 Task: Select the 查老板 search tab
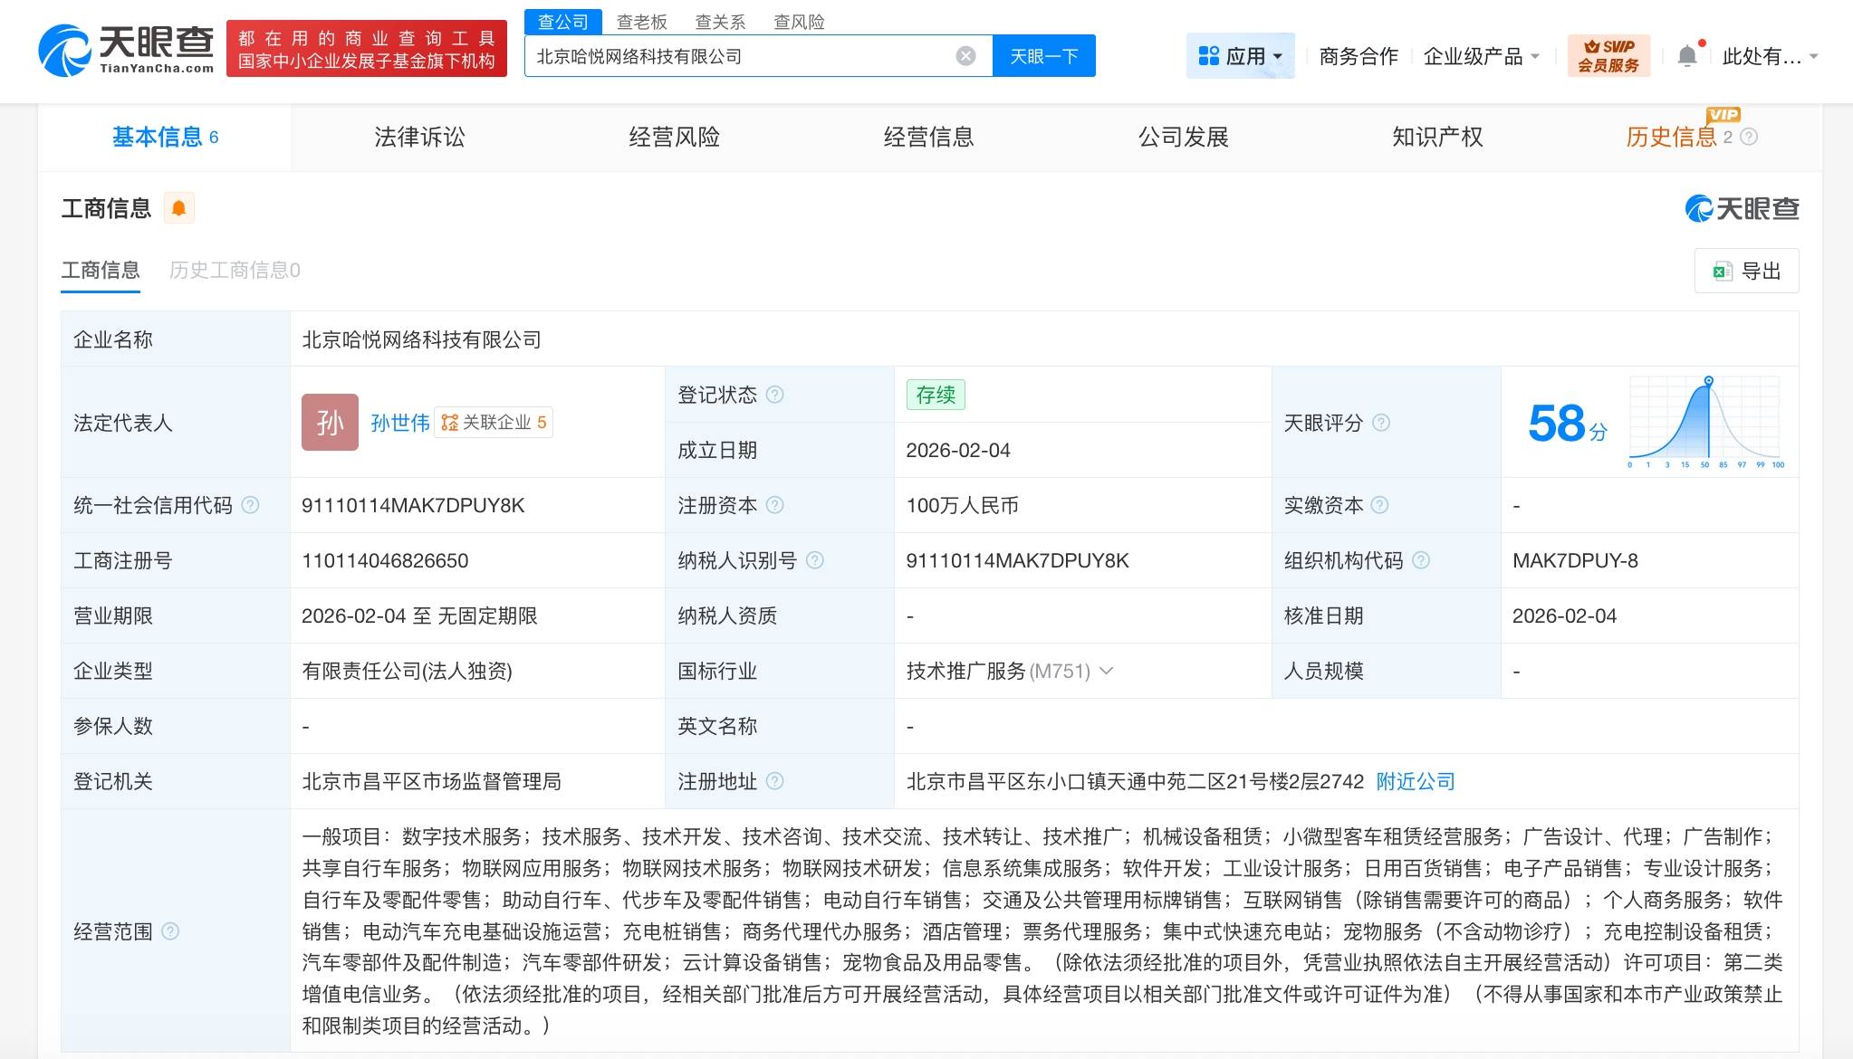tap(642, 21)
